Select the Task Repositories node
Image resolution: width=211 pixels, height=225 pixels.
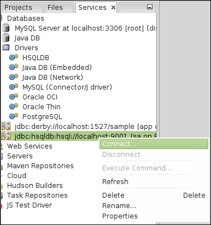click(37, 196)
